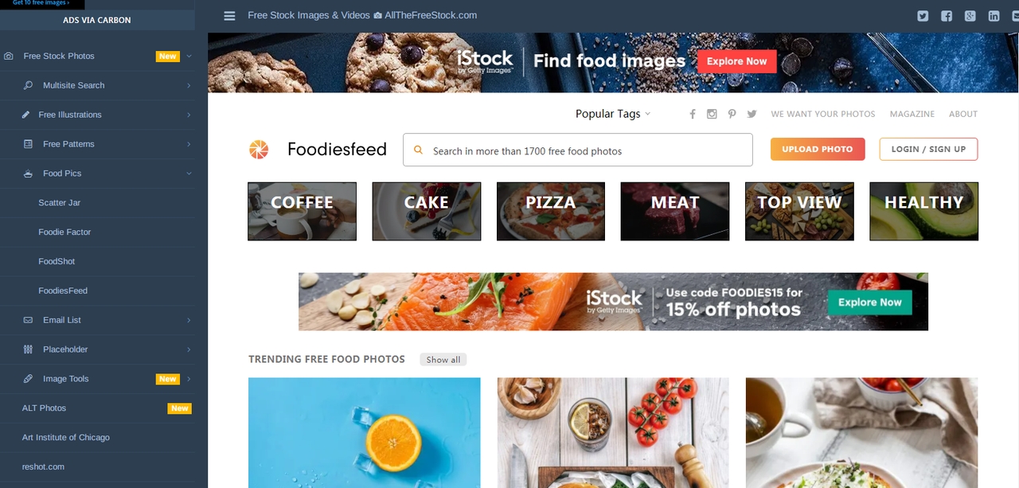Expand the Popular Tags dropdown
The height and width of the screenshot is (488, 1019).
pos(613,114)
